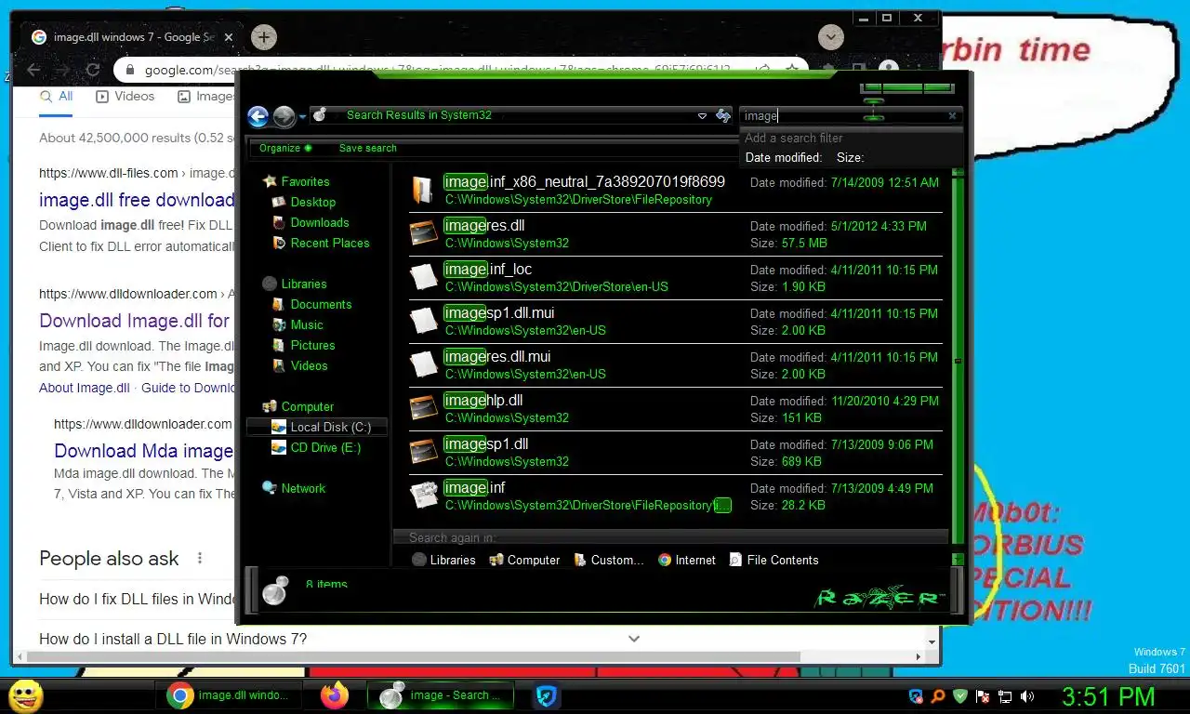Open the Videos library

pos(309,365)
